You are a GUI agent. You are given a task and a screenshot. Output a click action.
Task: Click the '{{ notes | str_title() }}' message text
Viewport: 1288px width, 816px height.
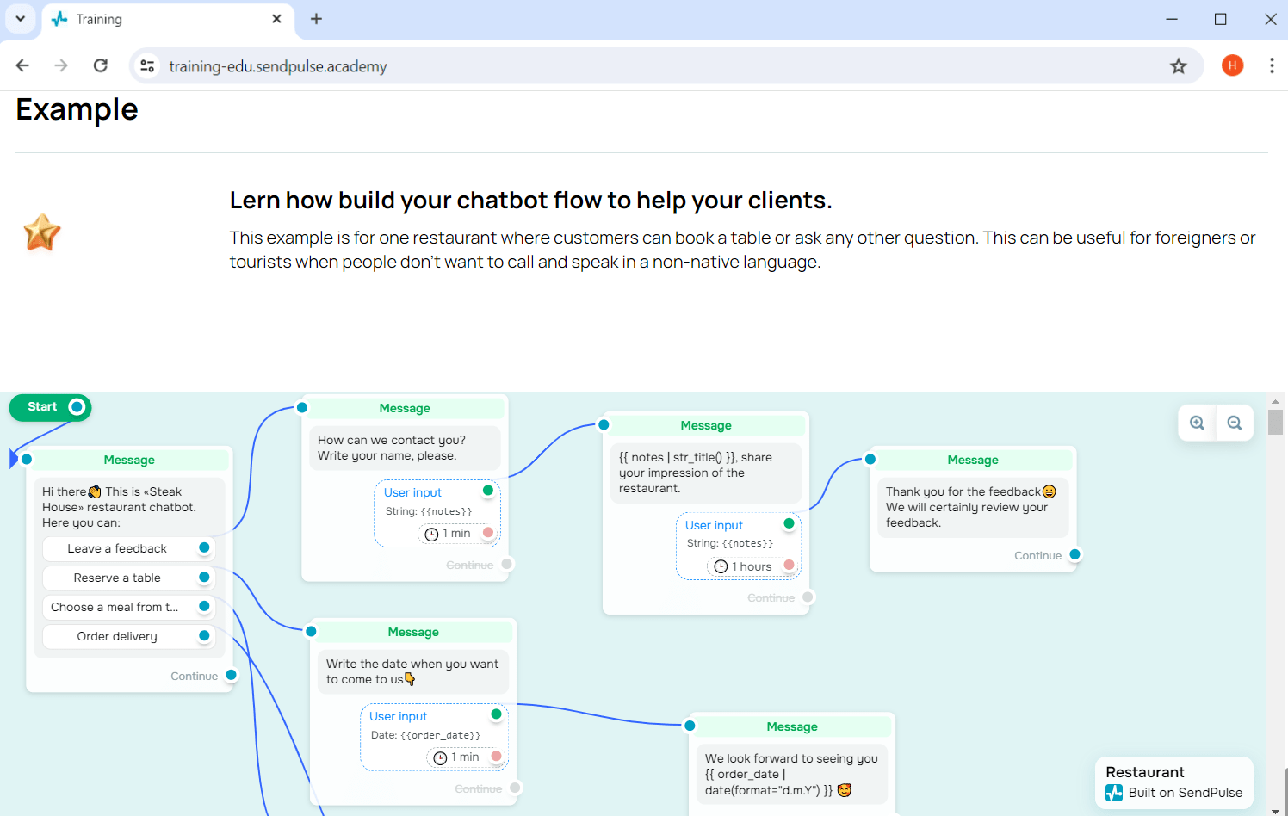point(706,473)
